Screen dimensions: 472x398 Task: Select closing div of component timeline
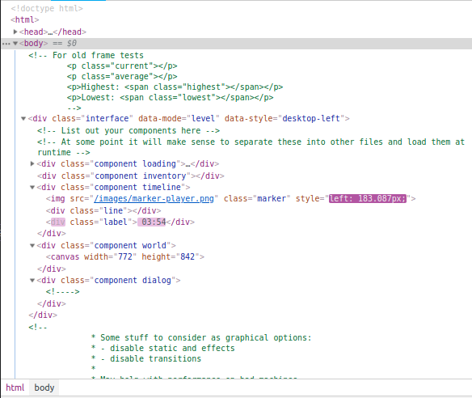[52, 233]
